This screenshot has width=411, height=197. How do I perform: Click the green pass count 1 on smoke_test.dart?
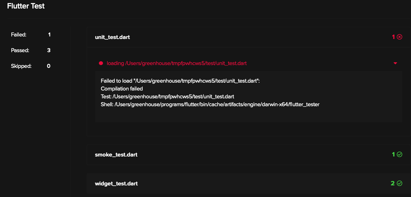393,154
